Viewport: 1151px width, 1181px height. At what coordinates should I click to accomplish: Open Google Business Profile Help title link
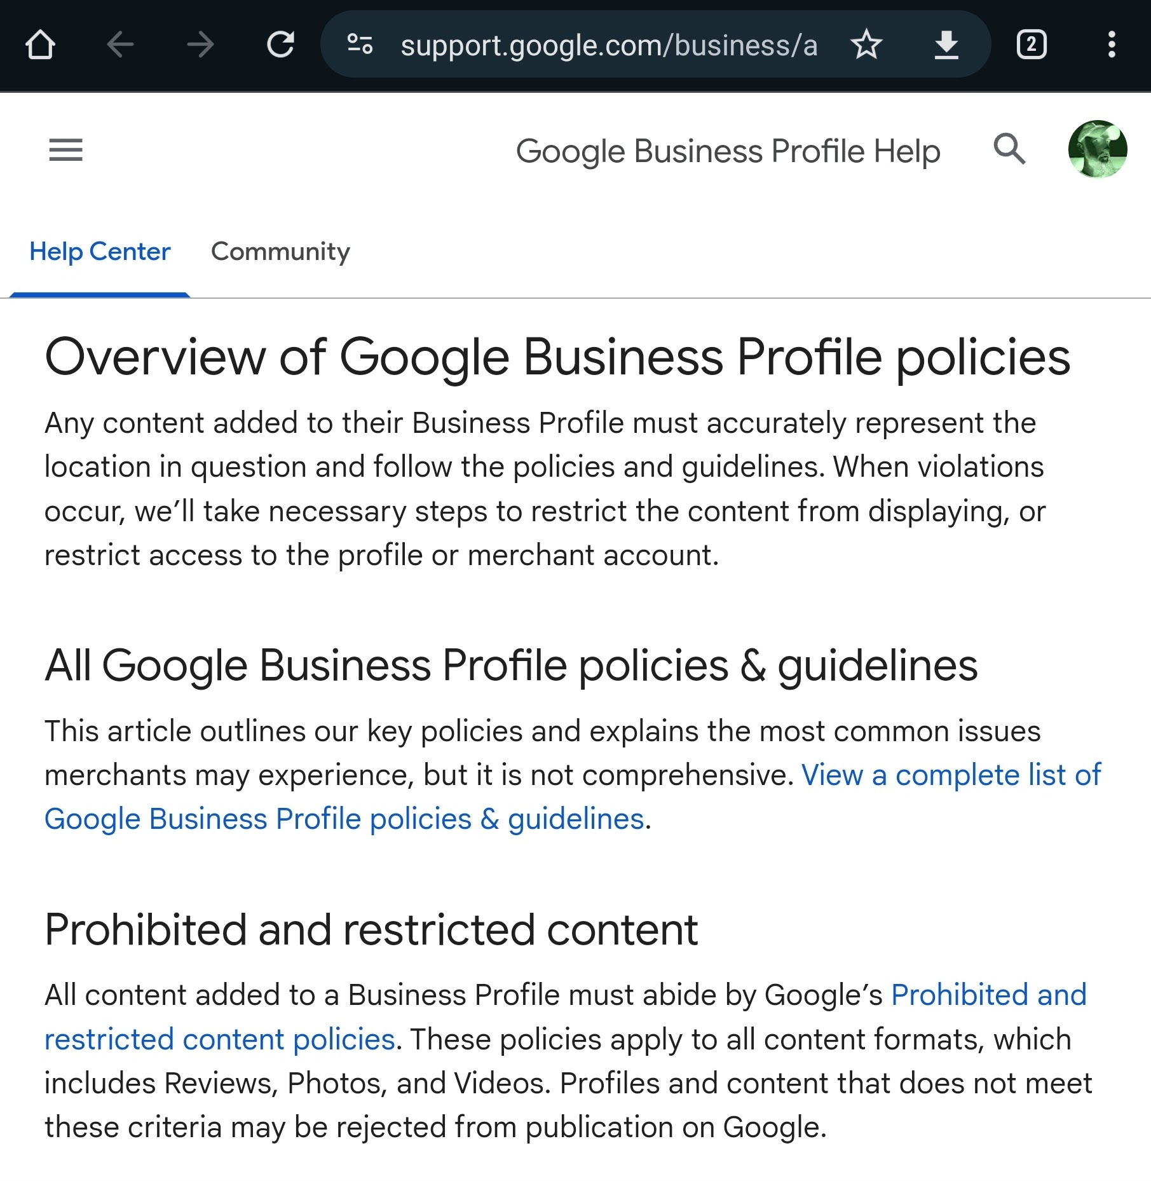(728, 151)
